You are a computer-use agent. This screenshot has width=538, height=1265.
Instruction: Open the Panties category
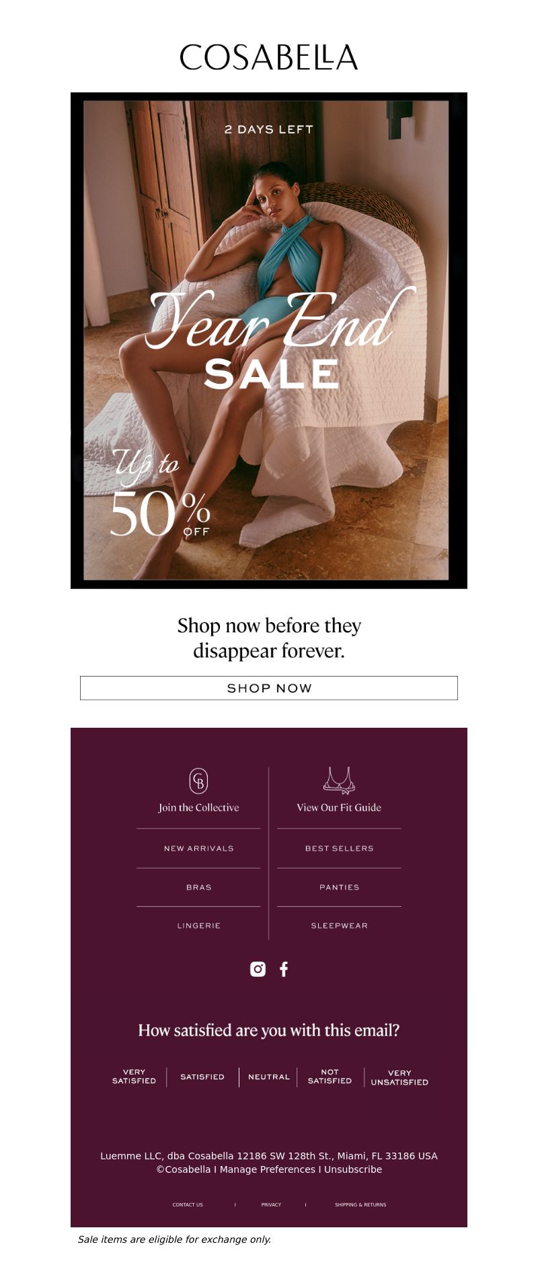click(339, 887)
